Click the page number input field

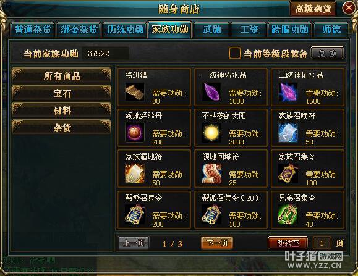[x=322, y=243]
